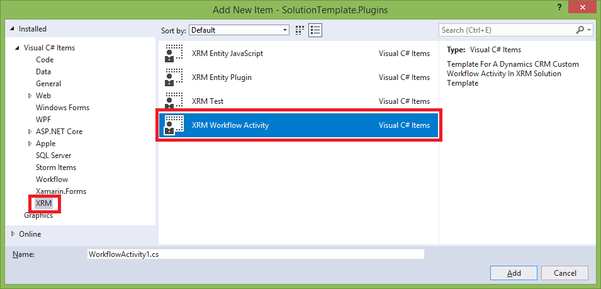601x289 pixels.
Task: Select the Windows Forms category
Action: [x=62, y=108]
